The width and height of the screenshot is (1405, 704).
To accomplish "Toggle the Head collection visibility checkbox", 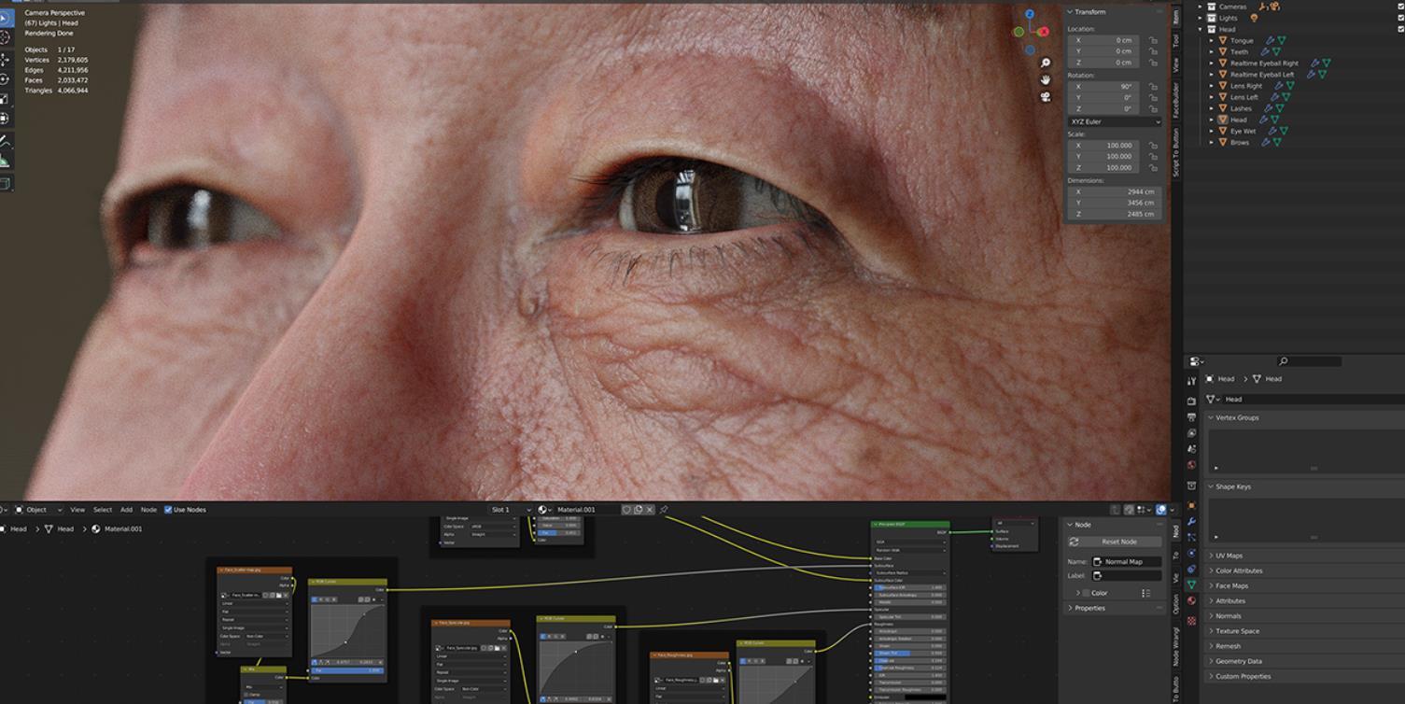I will (x=1400, y=29).
